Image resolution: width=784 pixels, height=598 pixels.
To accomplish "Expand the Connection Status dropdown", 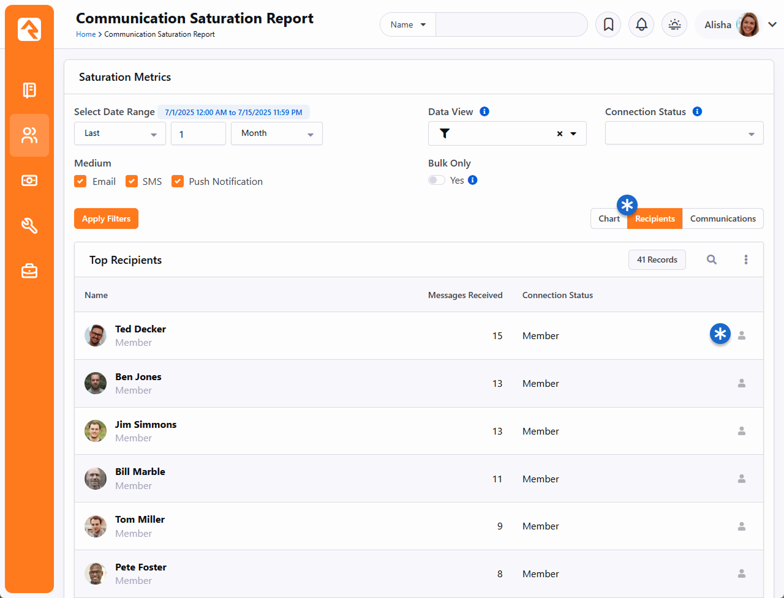I will (x=684, y=133).
